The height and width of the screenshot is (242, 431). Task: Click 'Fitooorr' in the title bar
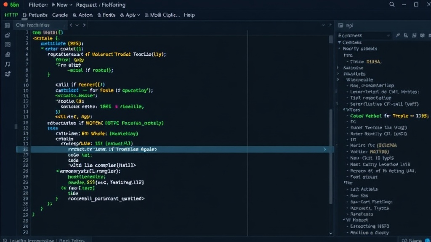(38, 5)
